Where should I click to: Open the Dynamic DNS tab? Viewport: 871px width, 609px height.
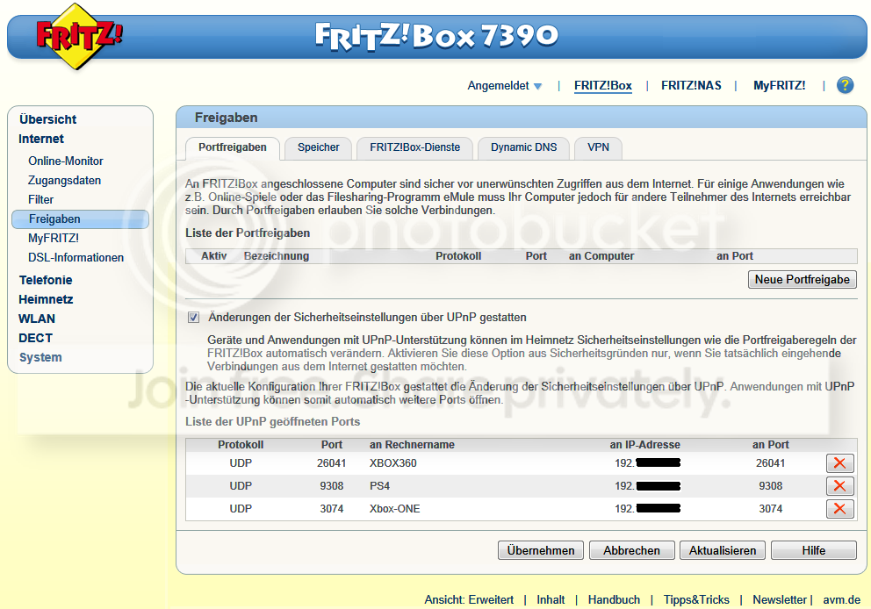(523, 147)
